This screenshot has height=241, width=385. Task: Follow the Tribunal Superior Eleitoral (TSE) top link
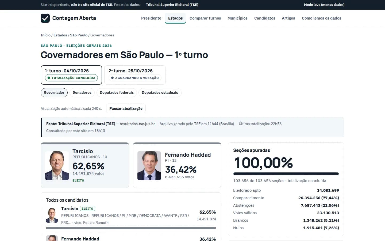[172, 5]
